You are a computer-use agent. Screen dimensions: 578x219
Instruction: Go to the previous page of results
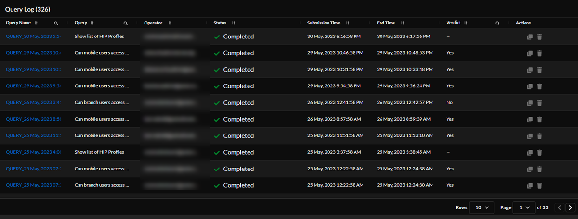[x=559, y=207]
